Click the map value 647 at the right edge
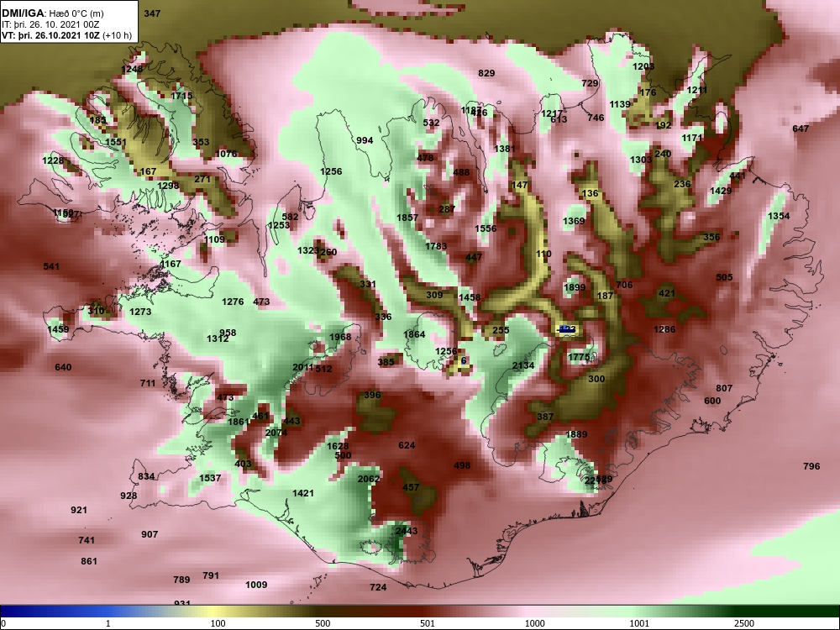The image size is (840, 630). click(x=801, y=129)
